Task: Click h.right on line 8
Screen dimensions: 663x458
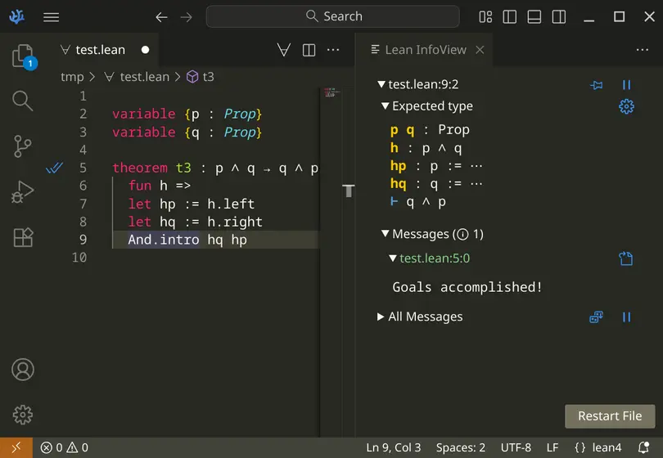Action: pos(235,222)
